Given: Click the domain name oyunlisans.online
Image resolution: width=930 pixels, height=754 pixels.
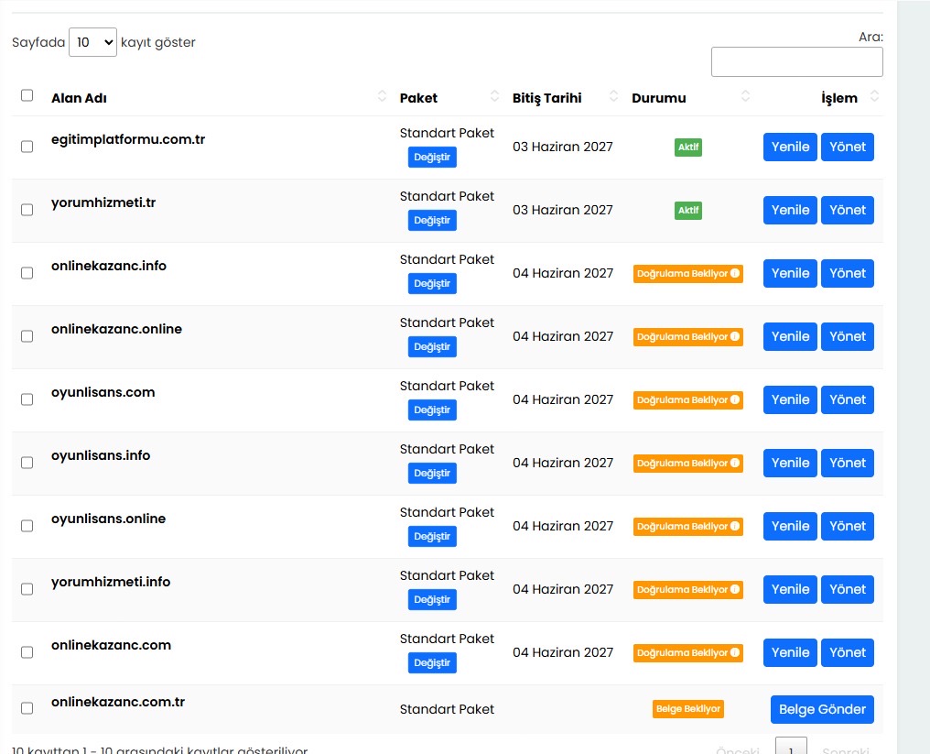Looking at the screenshot, I should [x=109, y=519].
